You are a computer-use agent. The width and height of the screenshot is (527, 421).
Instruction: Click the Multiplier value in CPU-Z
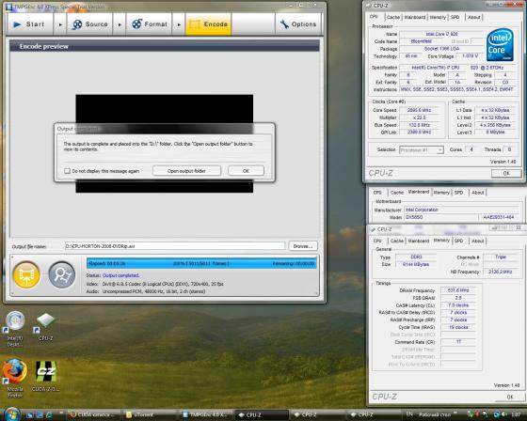coord(419,117)
